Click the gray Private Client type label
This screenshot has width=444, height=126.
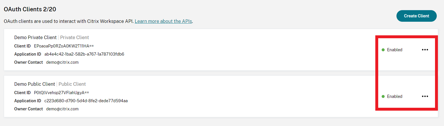[x=74, y=37]
